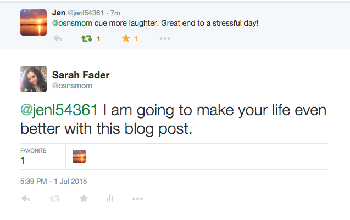The height and width of the screenshot is (220, 350).
Task: Open more options on Sarah Fader's tweet
Action: coord(137,199)
